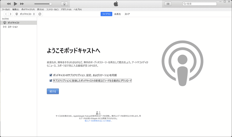Open the ファイル(F) menu

pyautogui.click(x=6, y=10)
